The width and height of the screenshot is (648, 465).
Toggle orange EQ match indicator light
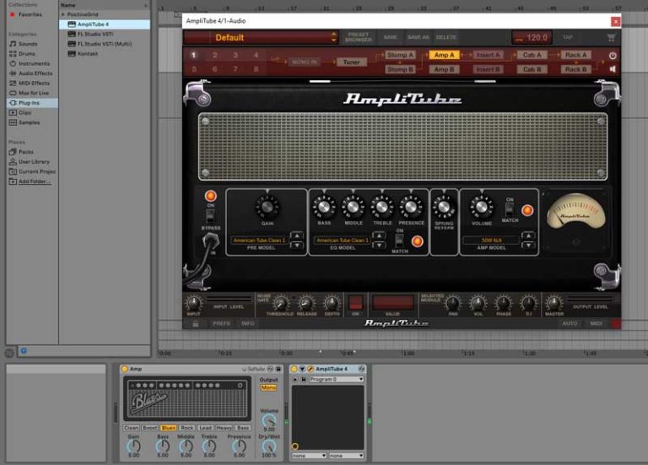(x=418, y=241)
